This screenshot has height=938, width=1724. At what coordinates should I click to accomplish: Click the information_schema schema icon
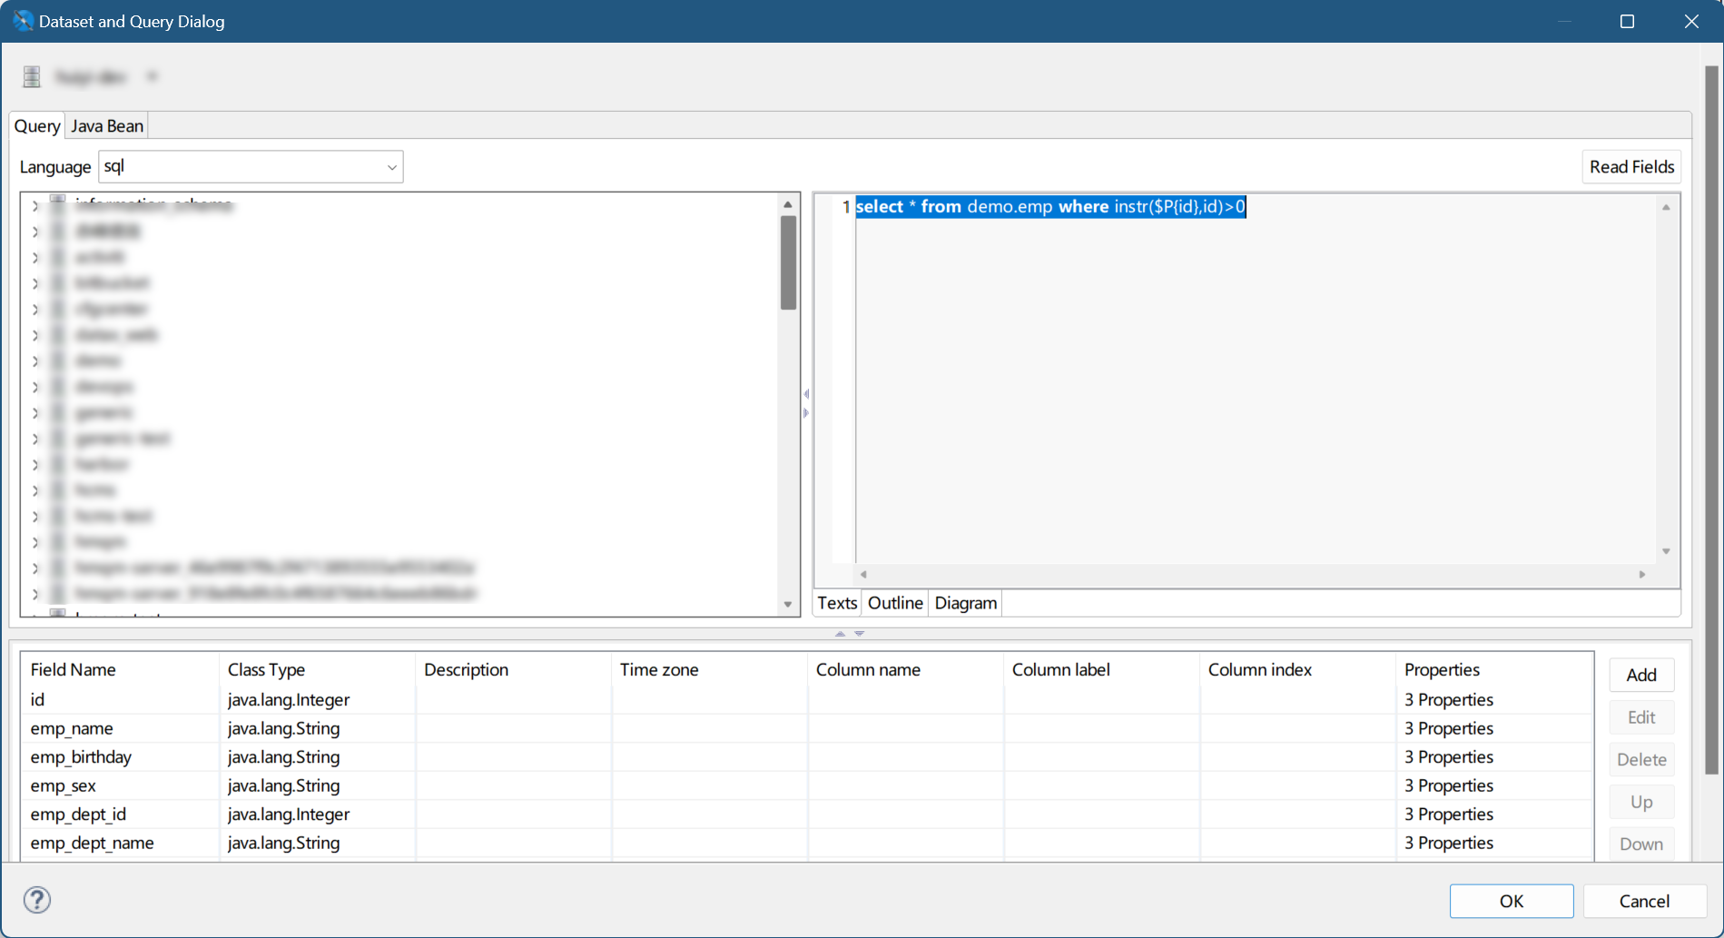pyautogui.click(x=58, y=204)
